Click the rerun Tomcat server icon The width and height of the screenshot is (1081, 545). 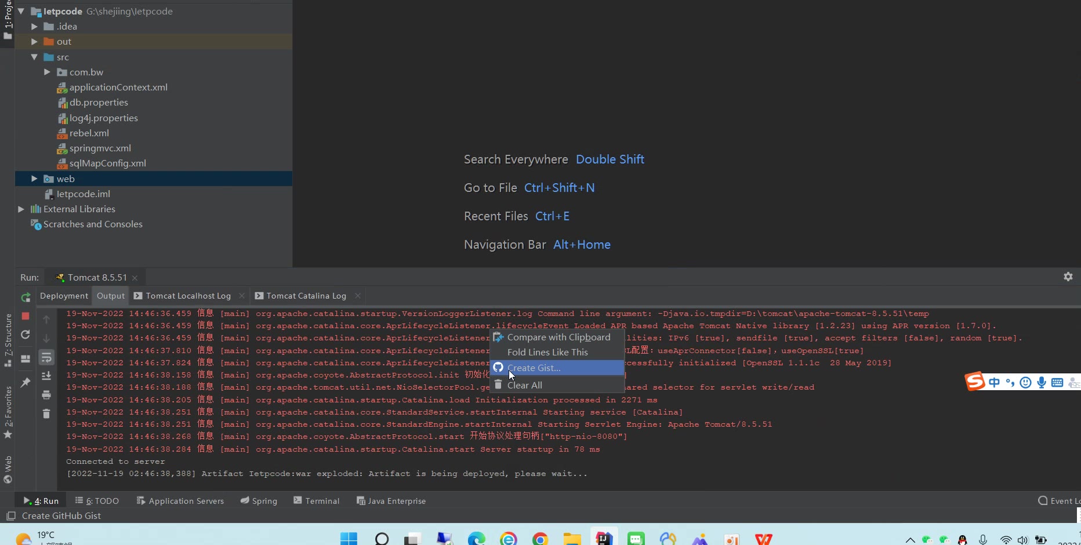click(x=26, y=297)
